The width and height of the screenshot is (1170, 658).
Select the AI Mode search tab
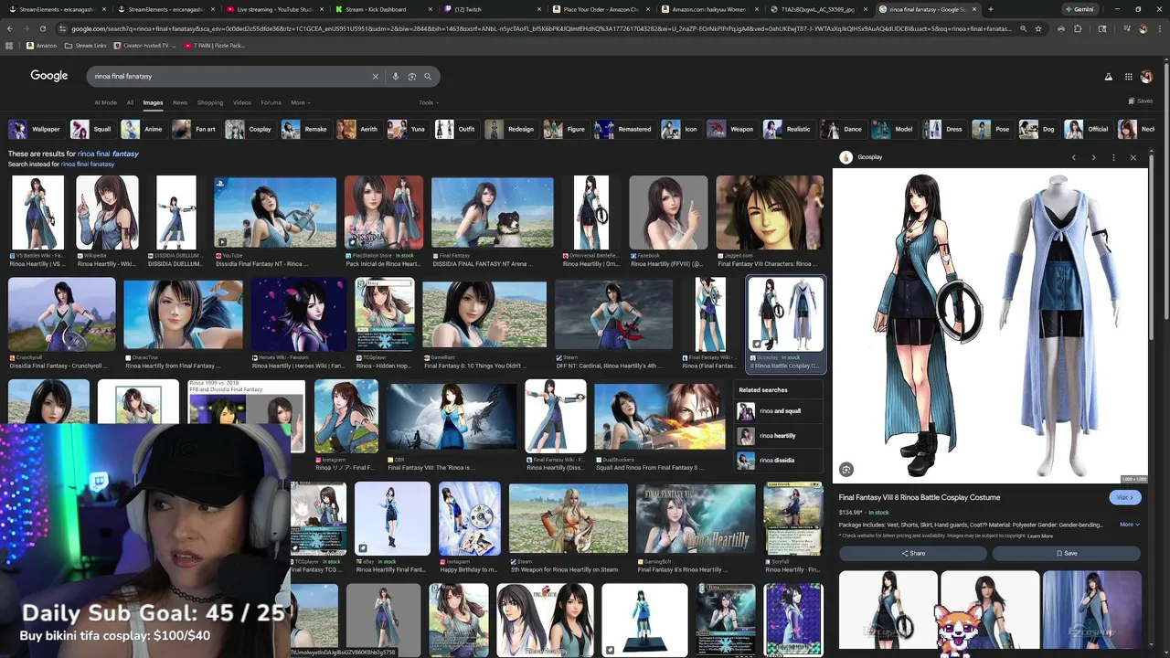tap(106, 102)
